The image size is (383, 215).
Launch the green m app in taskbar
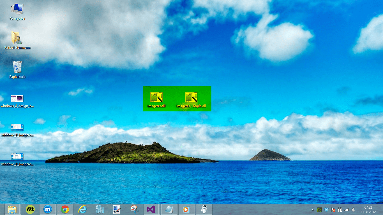pyautogui.click(x=30, y=209)
